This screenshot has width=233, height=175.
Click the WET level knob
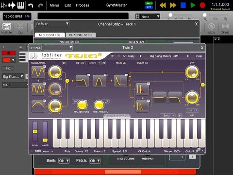[x=192, y=98]
